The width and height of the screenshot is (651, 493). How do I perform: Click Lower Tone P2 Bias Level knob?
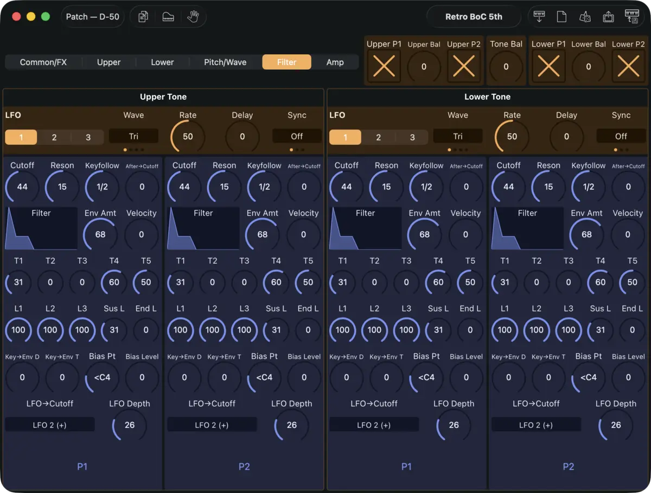coord(628,377)
